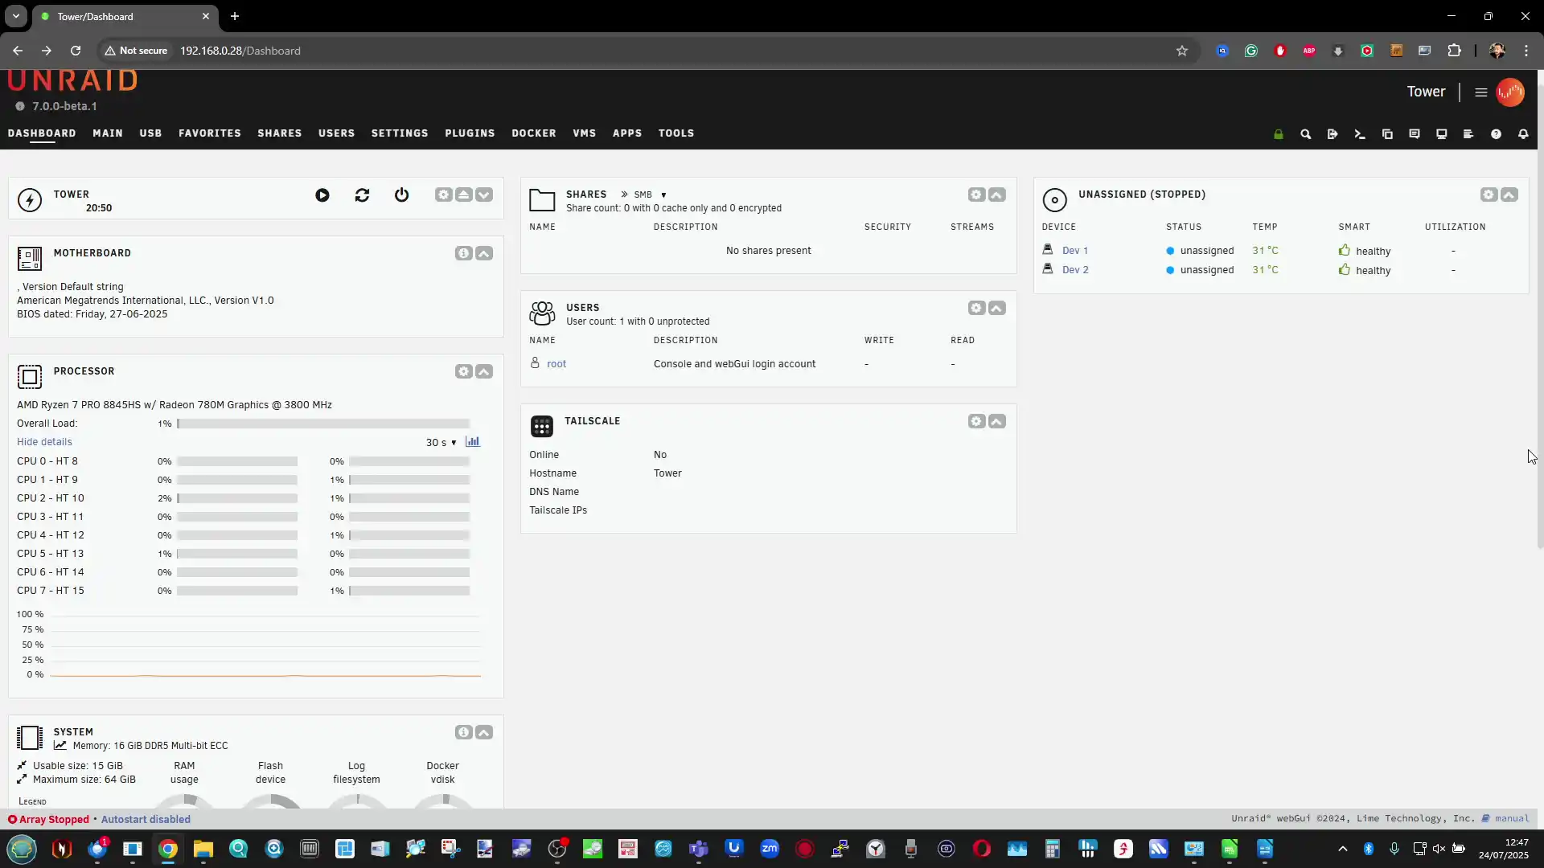
Task: Collapse the Processor tile
Action: [484, 371]
